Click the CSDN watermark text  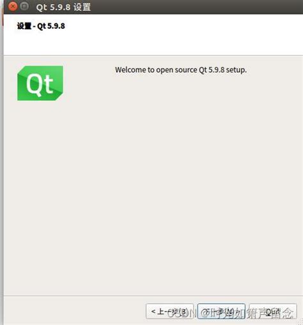[229, 314]
